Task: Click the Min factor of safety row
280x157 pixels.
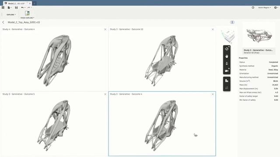Action: coord(259,100)
